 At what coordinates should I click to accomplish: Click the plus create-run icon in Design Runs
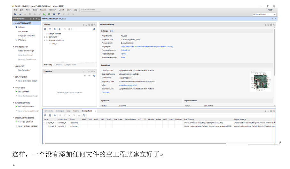(x=79, y=115)
